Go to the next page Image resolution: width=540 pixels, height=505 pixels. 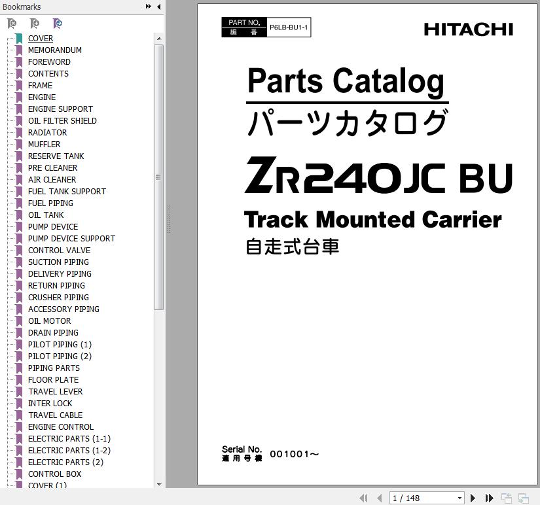[x=473, y=498]
